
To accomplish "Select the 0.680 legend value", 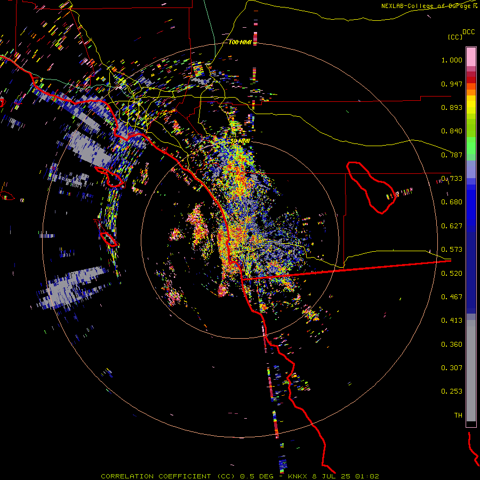I will 452,202.
